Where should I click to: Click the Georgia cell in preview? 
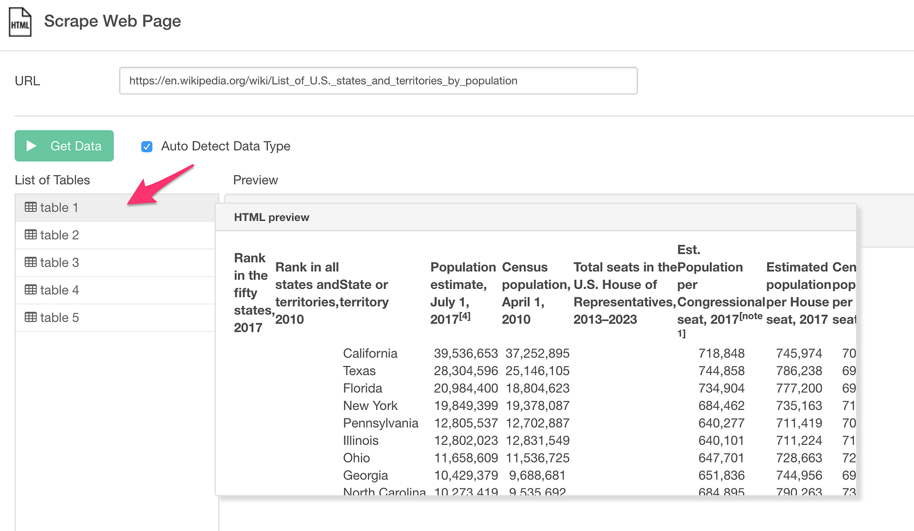[x=366, y=476]
